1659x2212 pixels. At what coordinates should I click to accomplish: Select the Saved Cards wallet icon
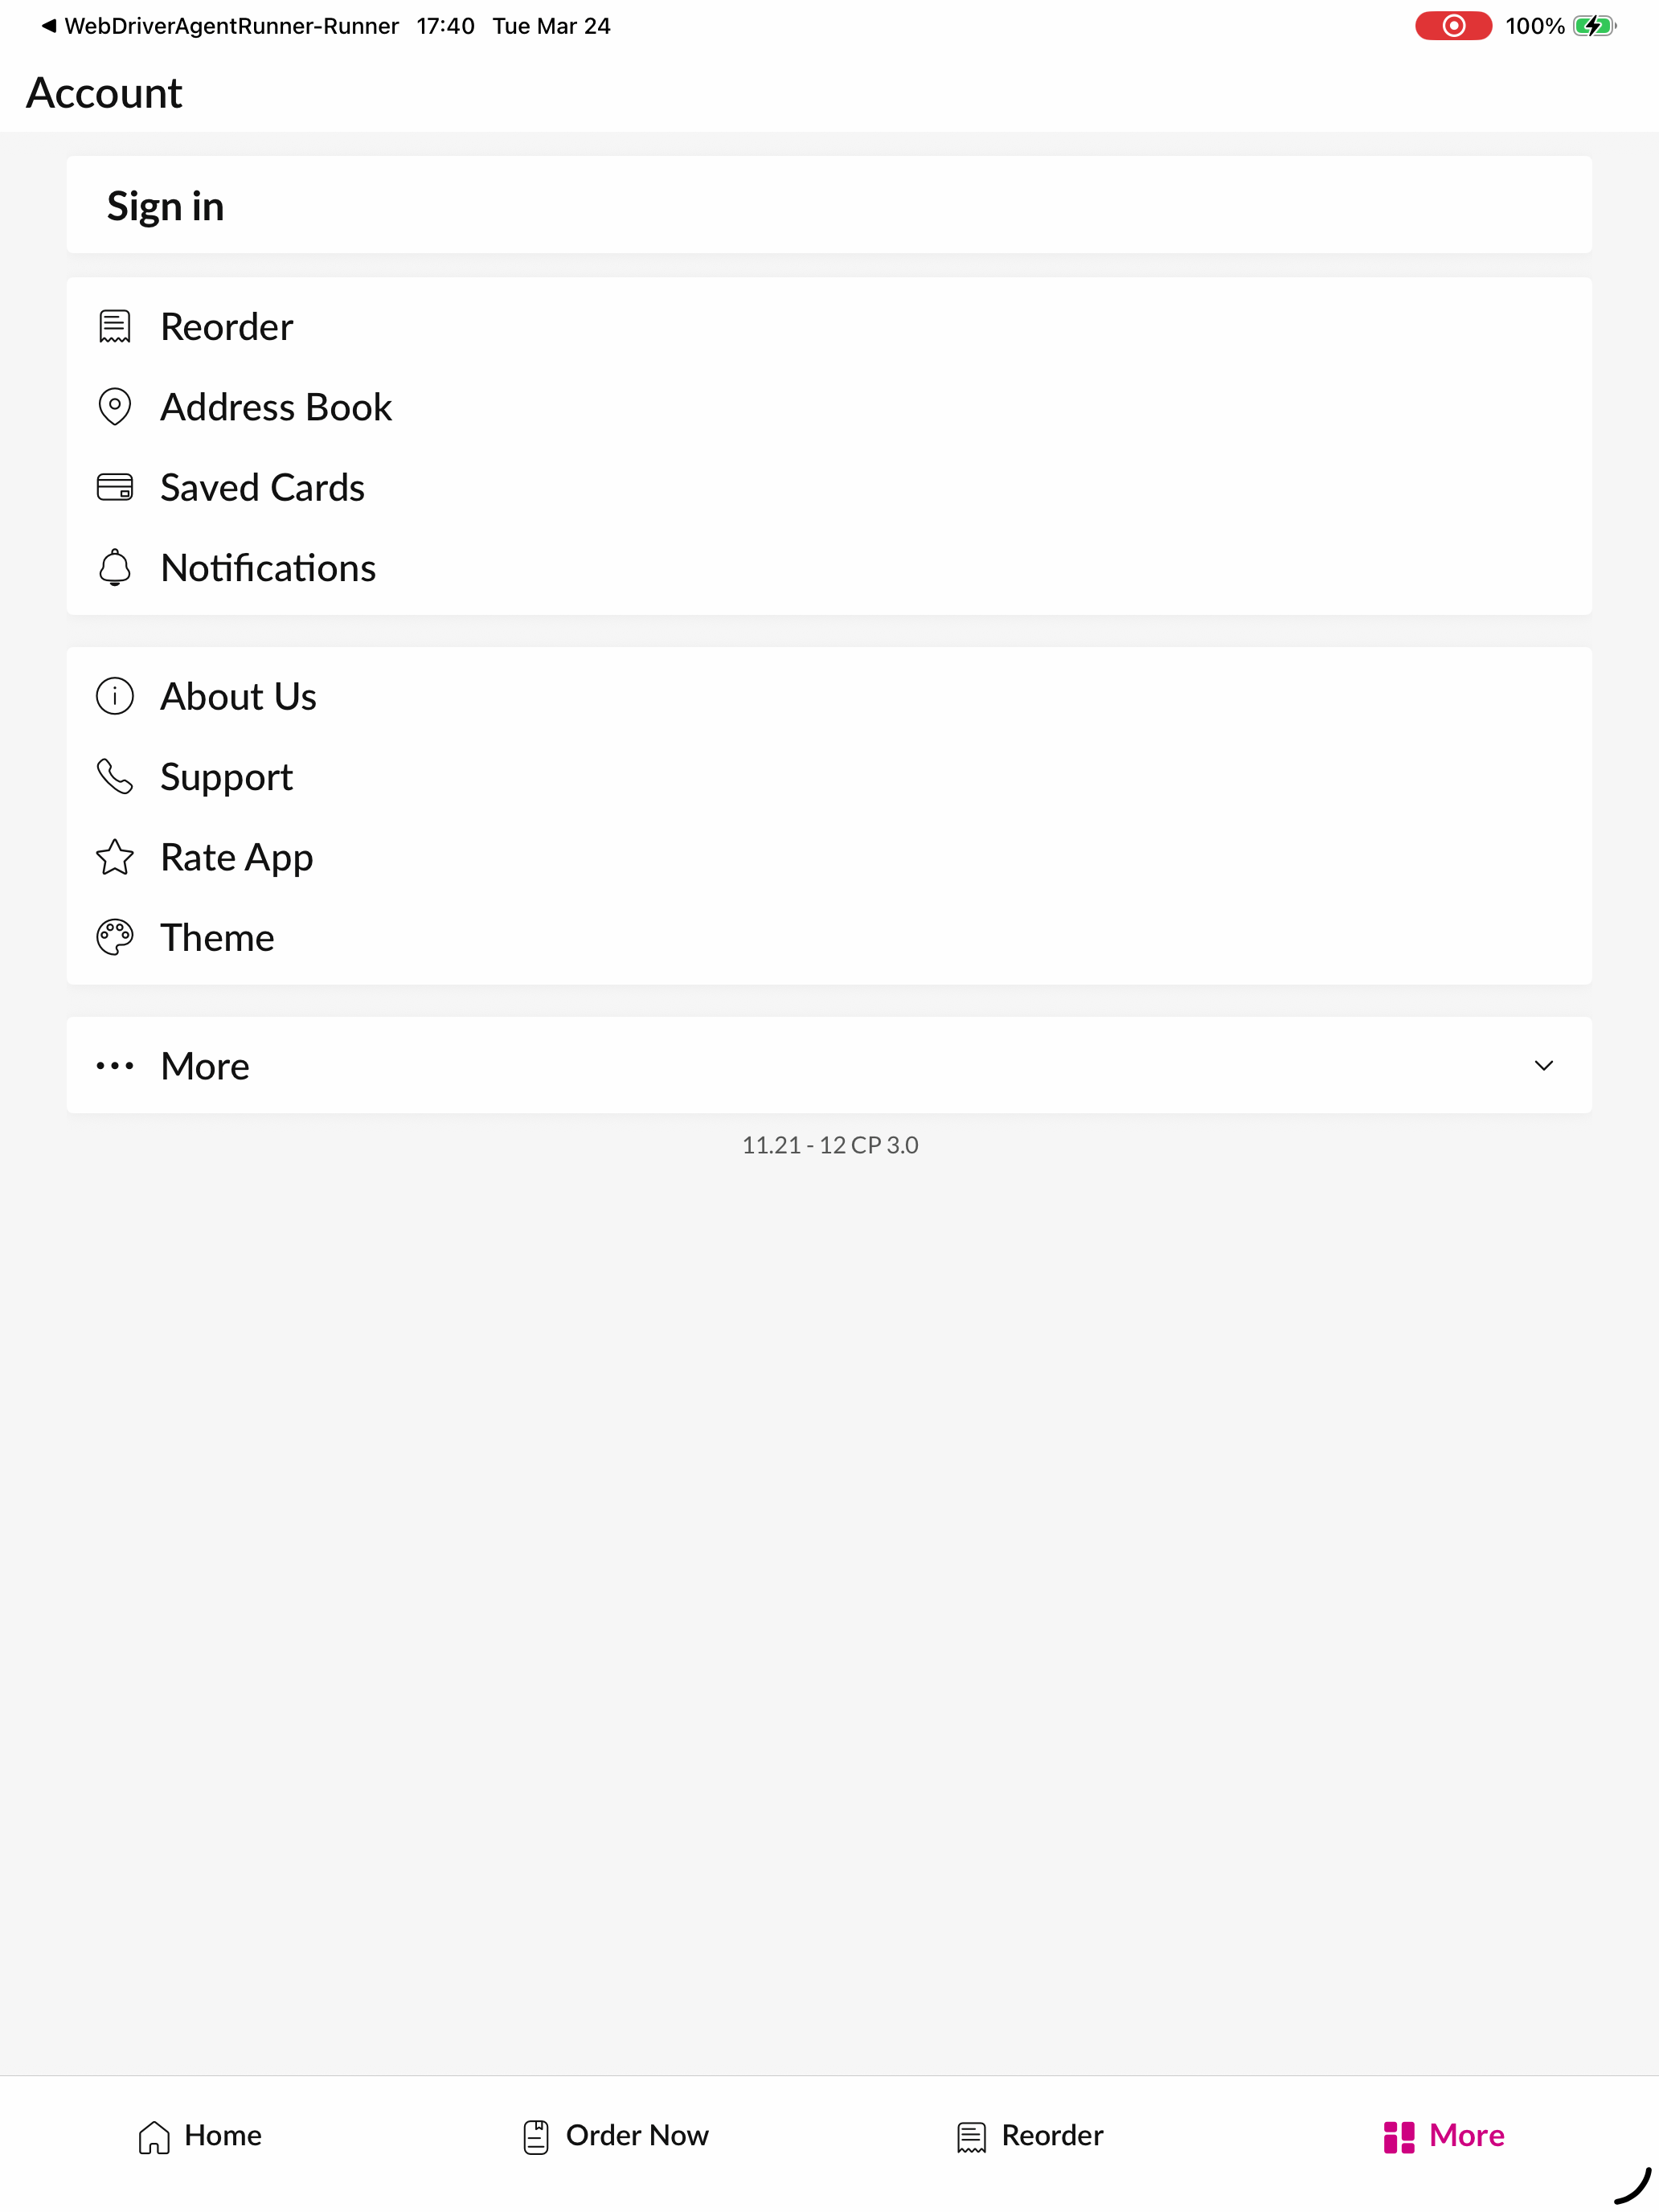pyautogui.click(x=115, y=487)
